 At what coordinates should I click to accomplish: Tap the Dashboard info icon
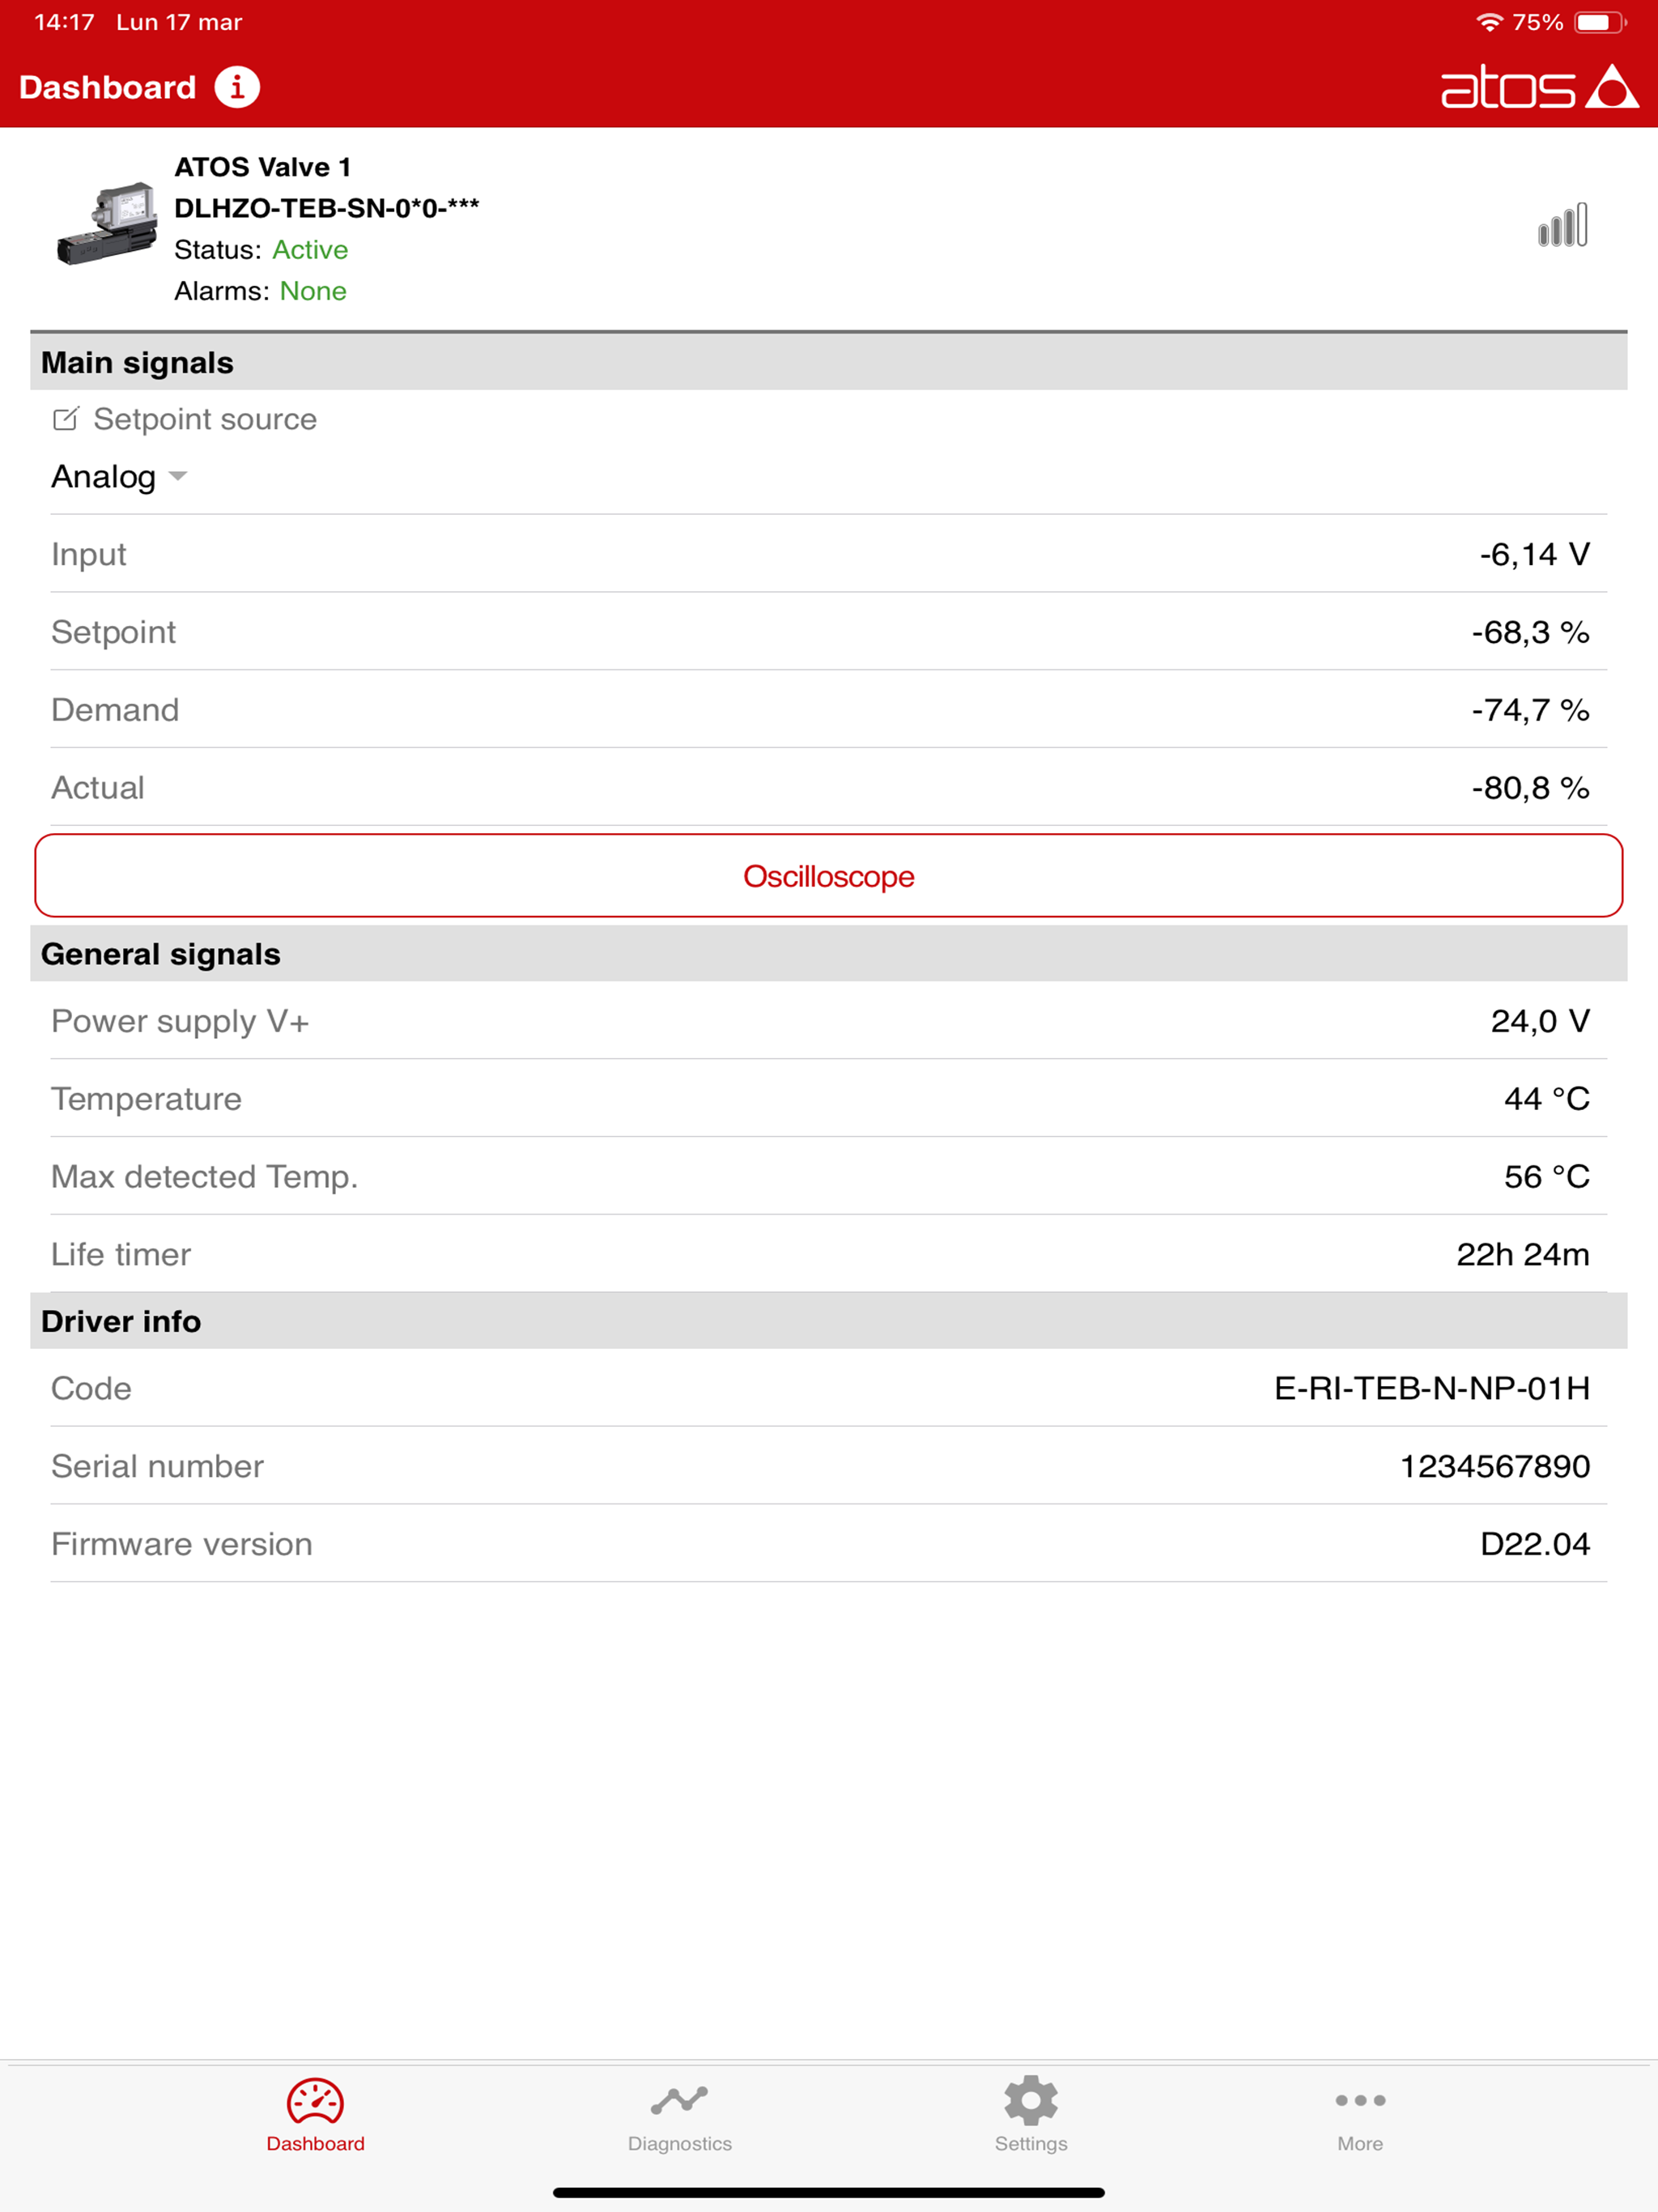(x=237, y=87)
